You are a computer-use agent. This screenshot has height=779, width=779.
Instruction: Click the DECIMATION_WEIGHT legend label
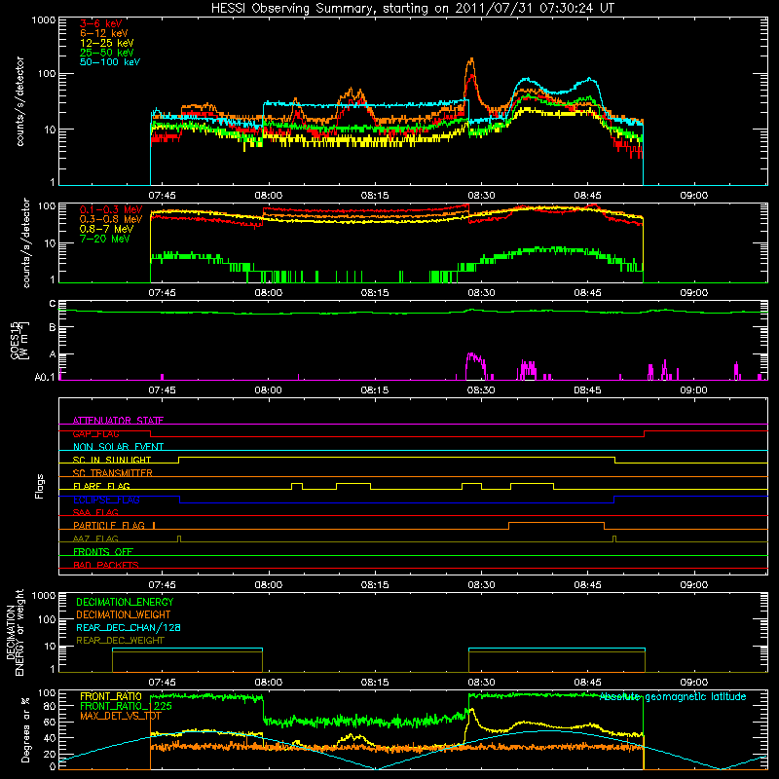[x=124, y=614]
